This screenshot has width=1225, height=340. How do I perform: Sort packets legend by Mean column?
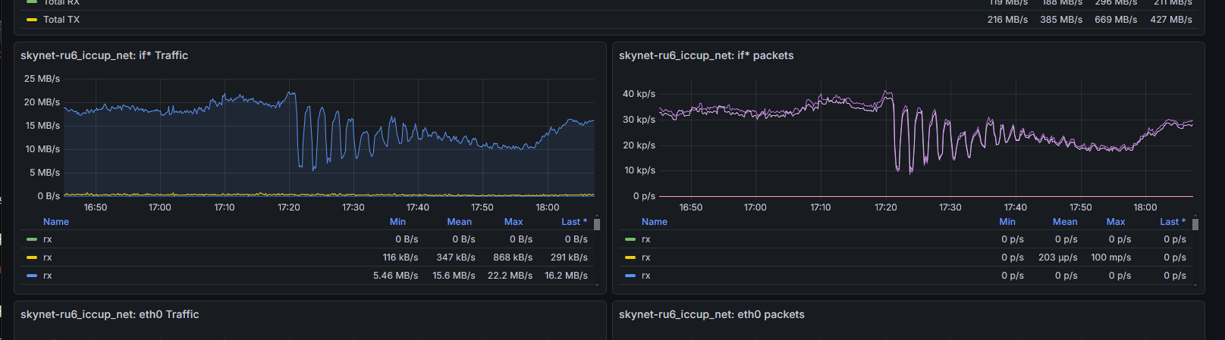click(1065, 222)
